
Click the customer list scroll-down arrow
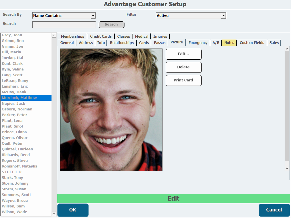pos(54,214)
